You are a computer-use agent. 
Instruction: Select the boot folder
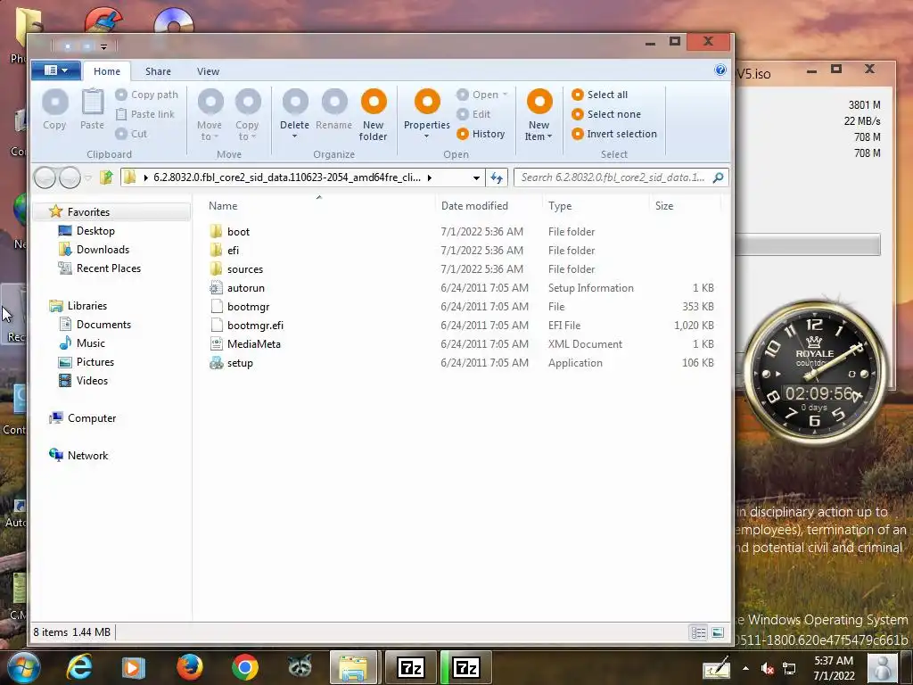click(239, 231)
